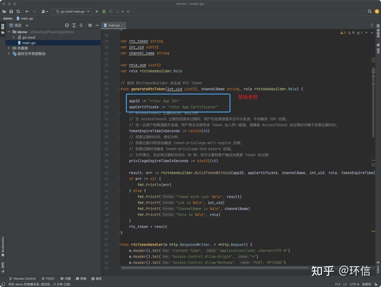Screen dimensions: 381x287
Task: Click the 'demo' breadcrumb in navigation bar
Action: (x=8, y=18)
